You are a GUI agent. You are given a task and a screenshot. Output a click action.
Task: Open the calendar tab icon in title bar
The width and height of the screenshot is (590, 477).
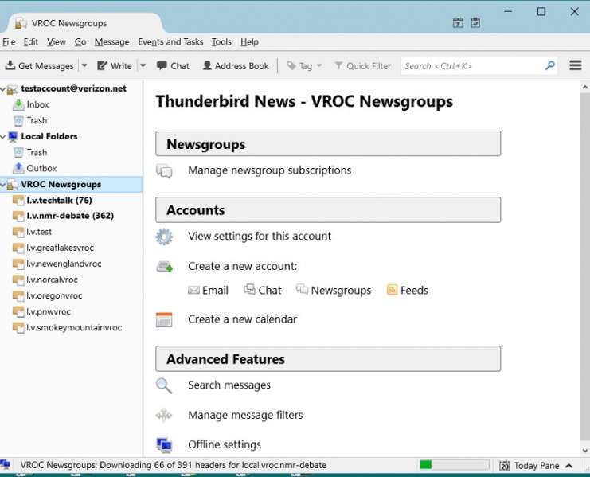tap(458, 22)
